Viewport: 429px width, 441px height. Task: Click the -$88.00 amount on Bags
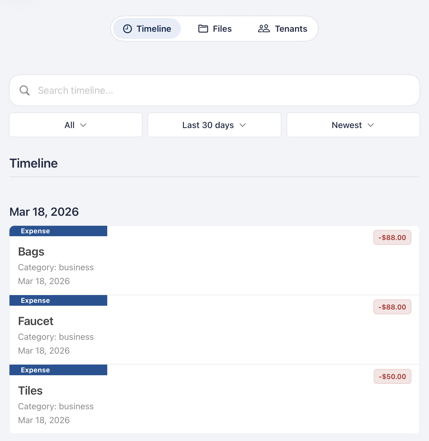pyautogui.click(x=392, y=237)
